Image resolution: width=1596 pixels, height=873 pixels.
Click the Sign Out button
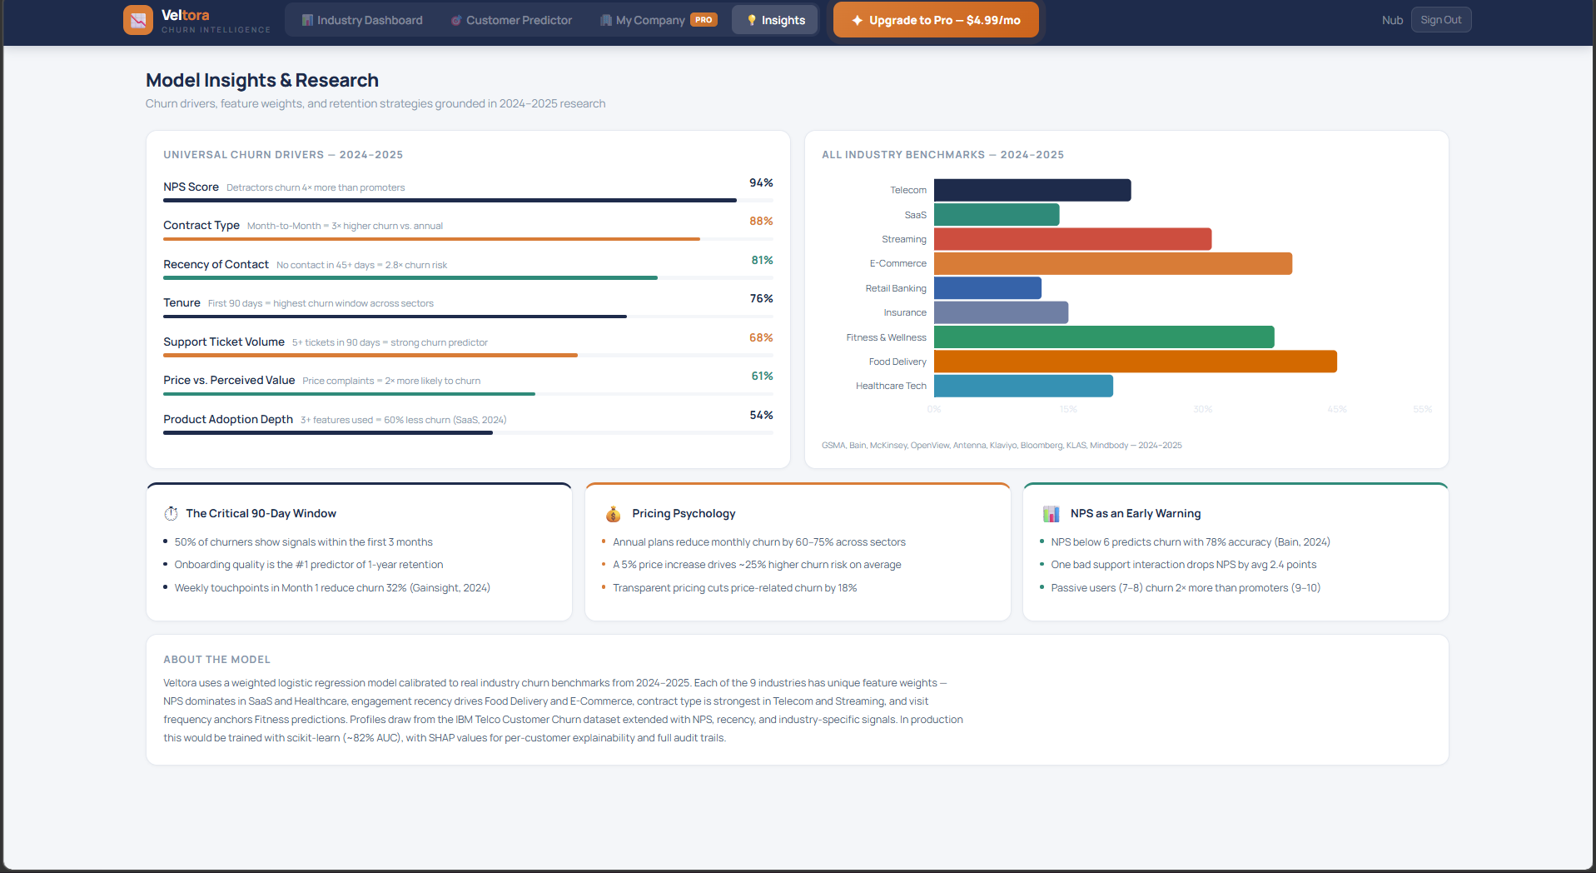pos(1440,19)
